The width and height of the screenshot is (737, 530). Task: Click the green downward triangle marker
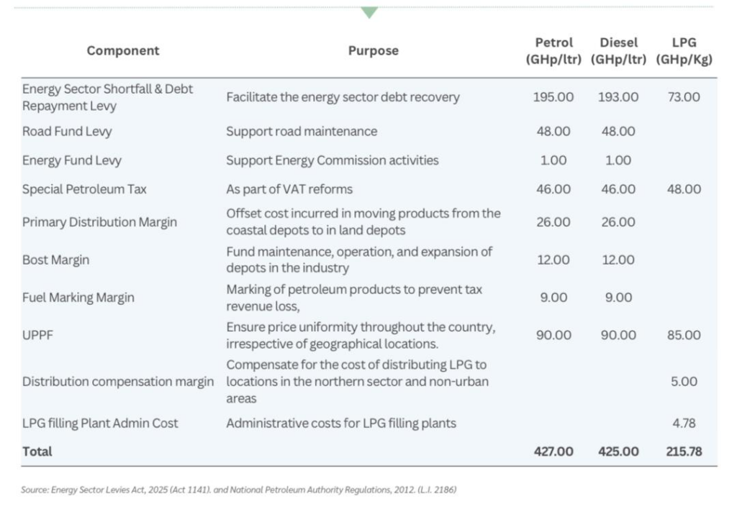click(x=369, y=12)
